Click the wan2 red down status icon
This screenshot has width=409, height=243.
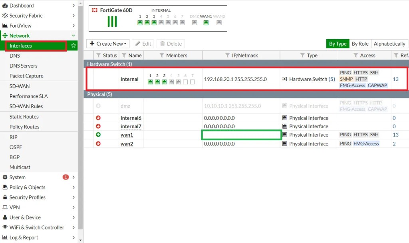[98, 143]
